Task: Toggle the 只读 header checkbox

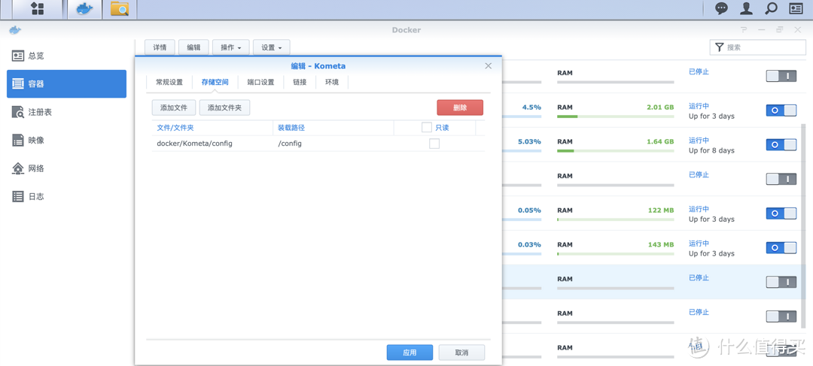Action: 427,128
